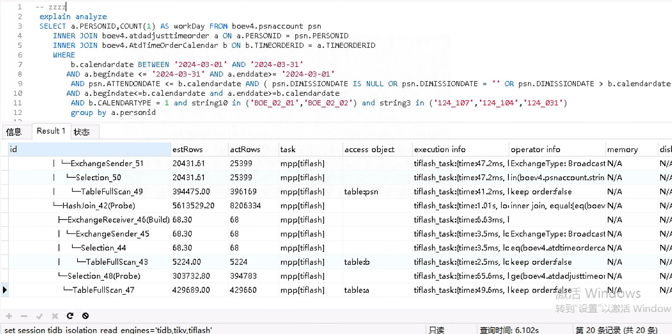Screen dimensions: 672x334
Task: Click the current row indicator arrow at TableFullScan_47
Action: [x=4, y=290]
